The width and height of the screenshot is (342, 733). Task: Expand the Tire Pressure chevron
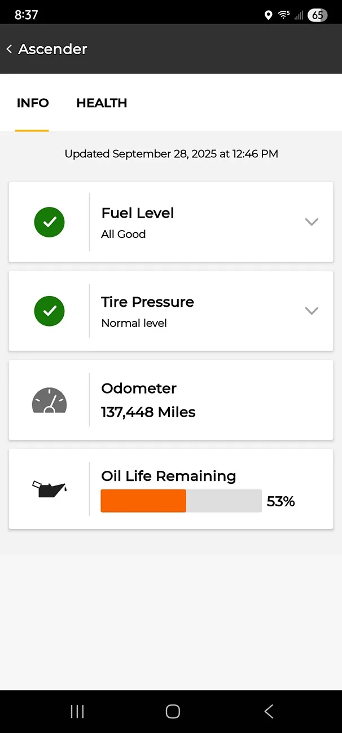[x=312, y=311]
